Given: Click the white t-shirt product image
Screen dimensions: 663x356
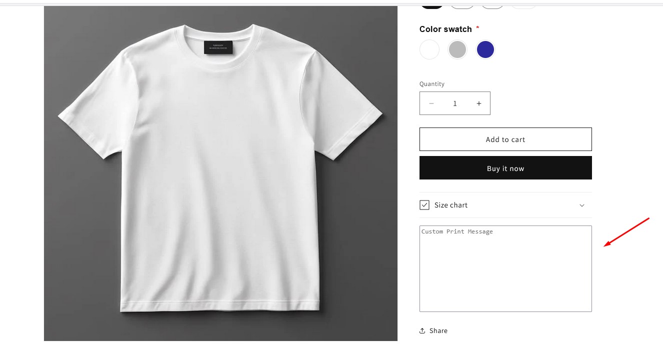Looking at the screenshot, I should [x=220, y=173].
